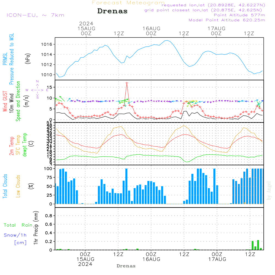275x275 pixels.
Task: Select the 'ICON-EU, ~ 7km' model label
Action: coord(35,15)
